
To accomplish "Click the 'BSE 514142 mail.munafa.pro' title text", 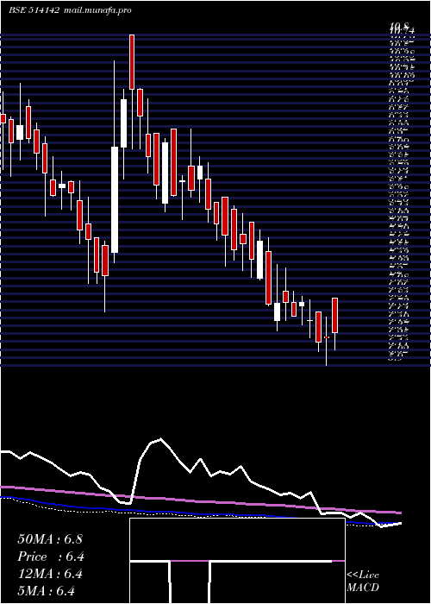I will point(70,10).
